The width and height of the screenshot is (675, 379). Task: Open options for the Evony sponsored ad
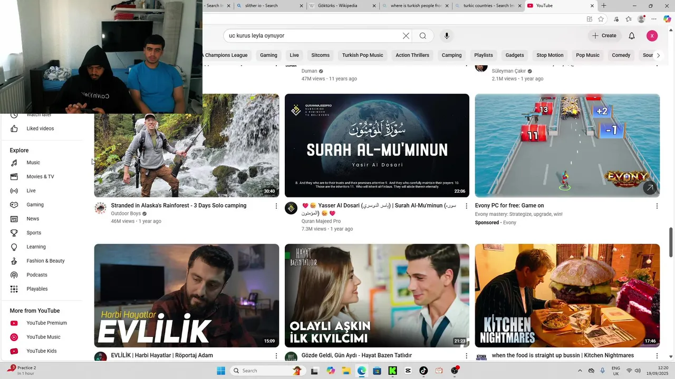pos(657,206)
